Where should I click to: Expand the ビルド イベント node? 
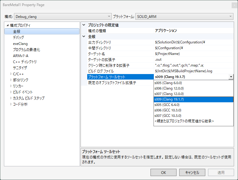pos(11,92)
